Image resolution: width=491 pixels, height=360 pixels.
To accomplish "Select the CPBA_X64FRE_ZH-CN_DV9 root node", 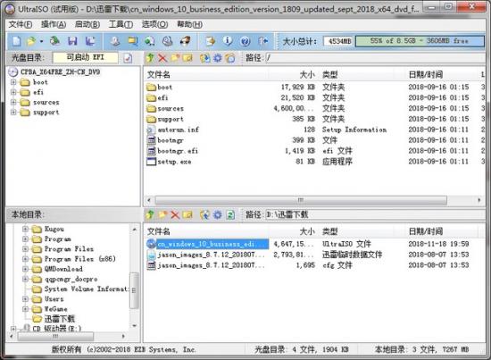I will tap(60, 72).
